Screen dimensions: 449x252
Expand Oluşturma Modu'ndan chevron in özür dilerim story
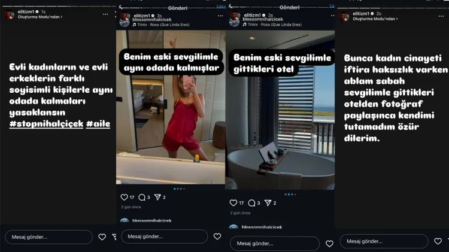coord(396,19)
